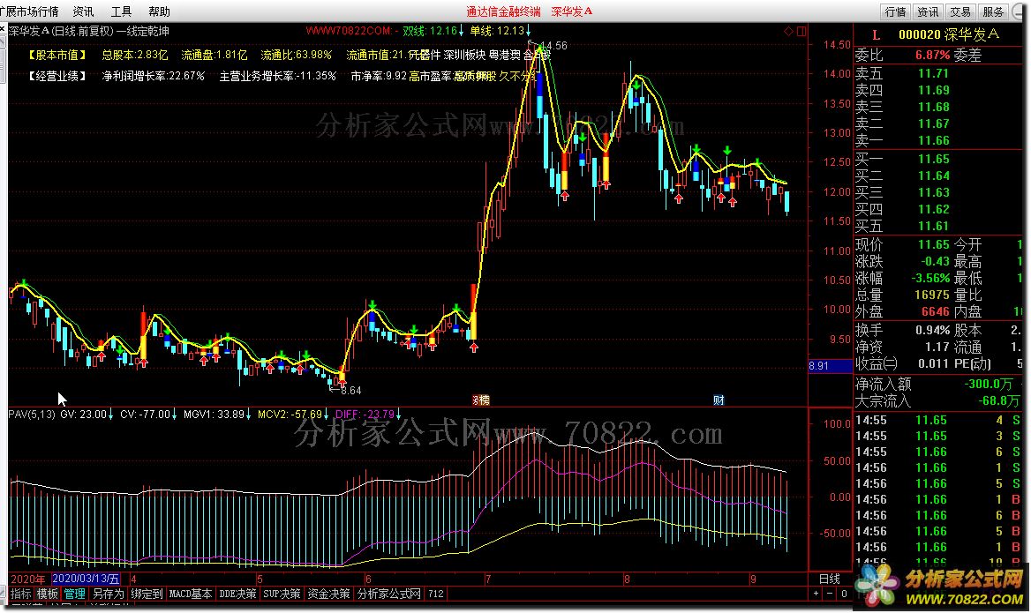Click the plus zoom button beside 日线
This screenshot has width=1031, height=613.
tap(816, 594)
